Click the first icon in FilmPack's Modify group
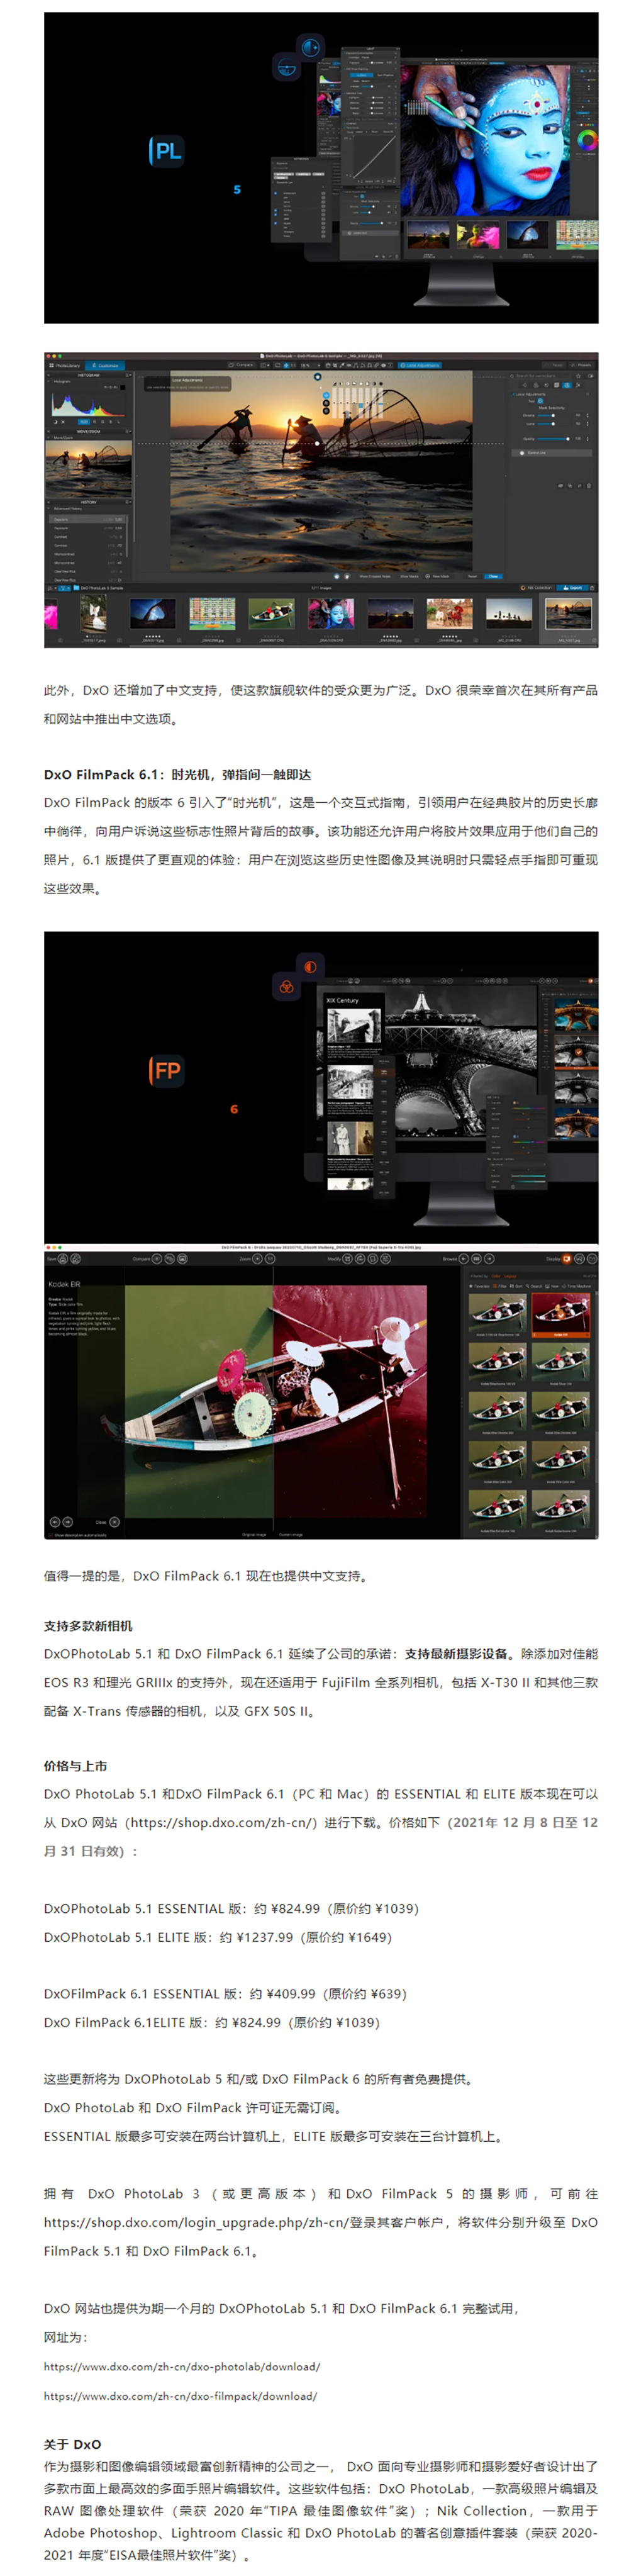The width and height of the screenshot is (629, 2576). click(348, 1259)
